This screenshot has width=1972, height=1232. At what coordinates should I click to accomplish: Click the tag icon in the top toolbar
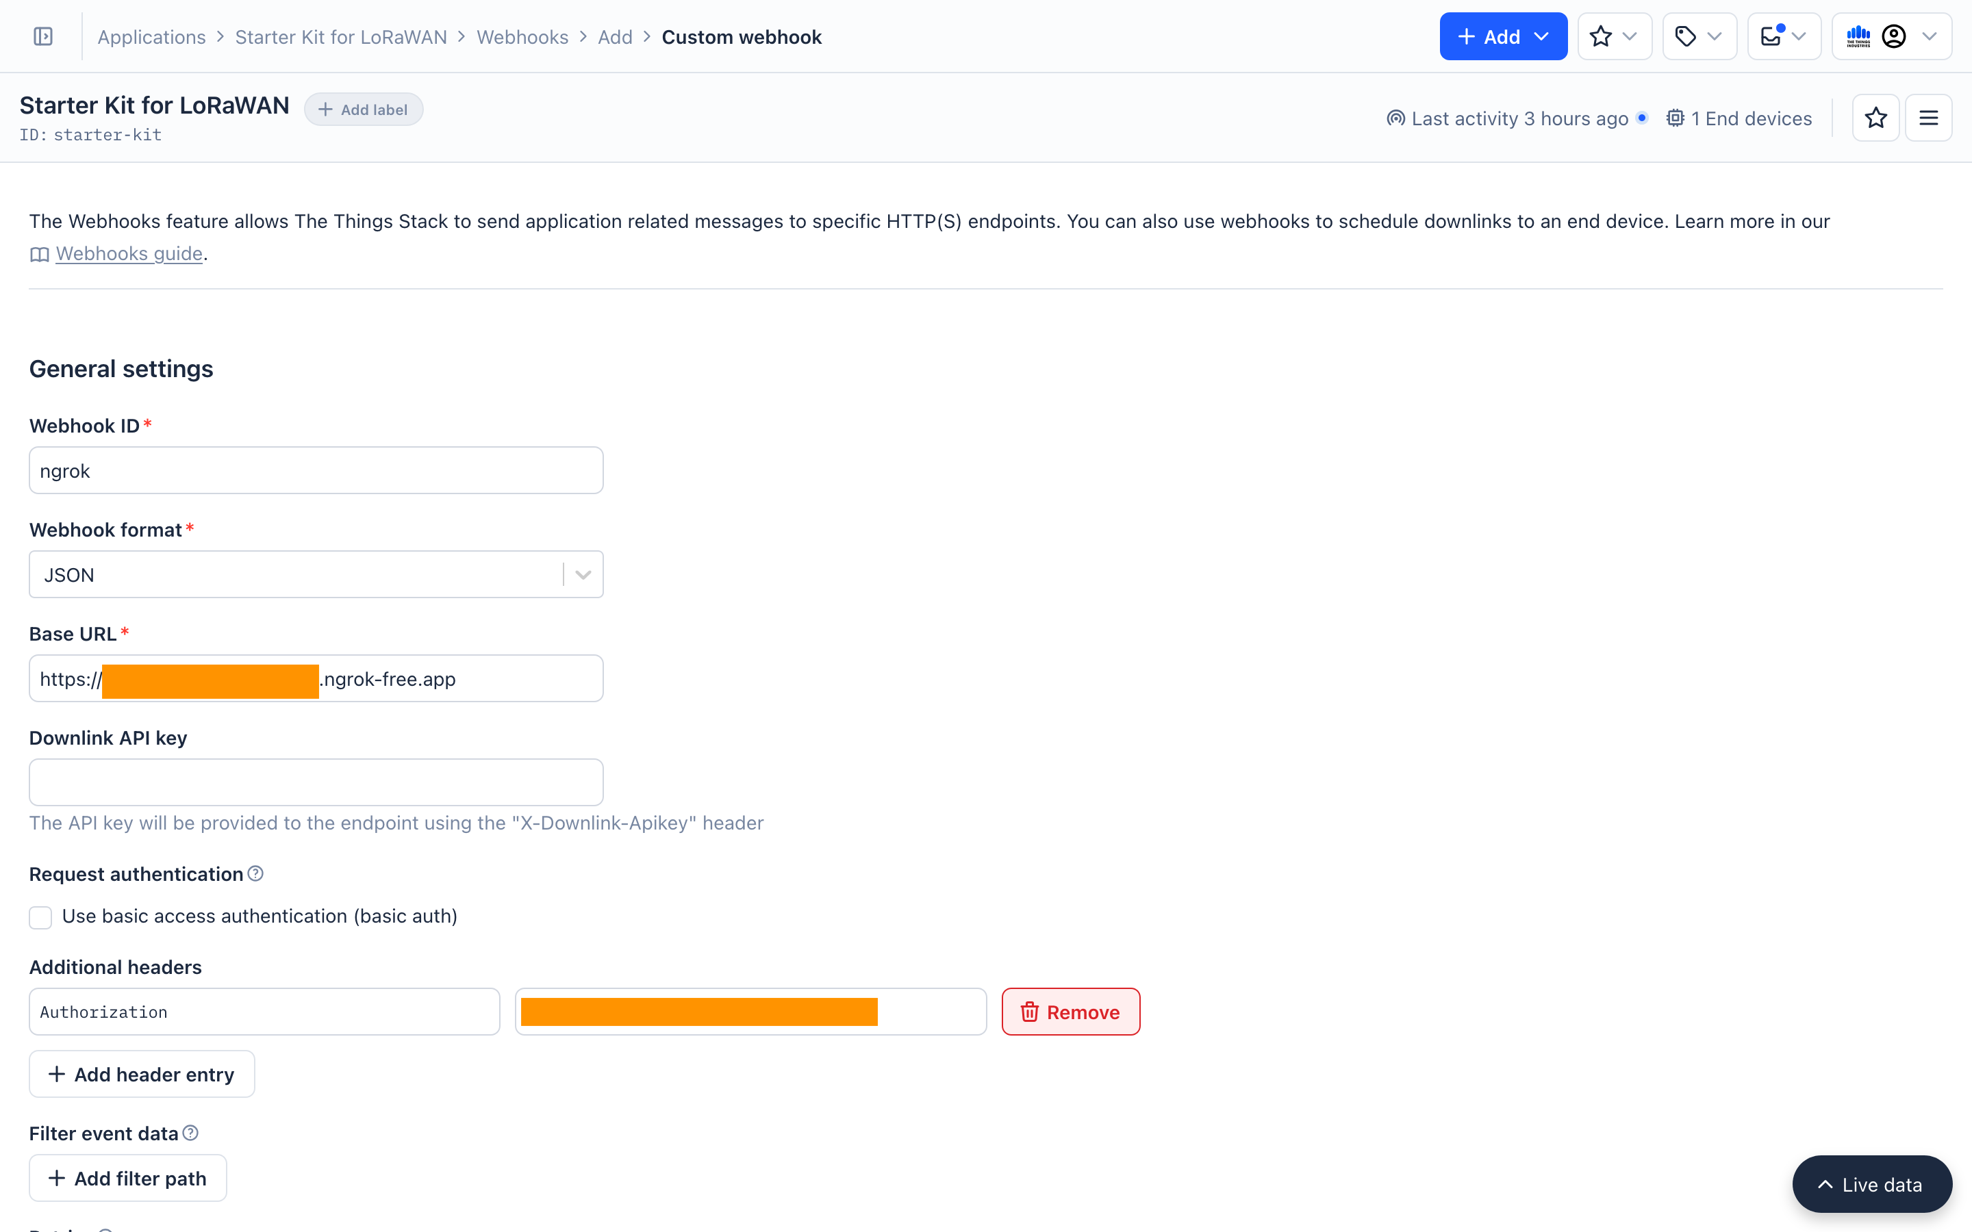(x=1685, y=36)
